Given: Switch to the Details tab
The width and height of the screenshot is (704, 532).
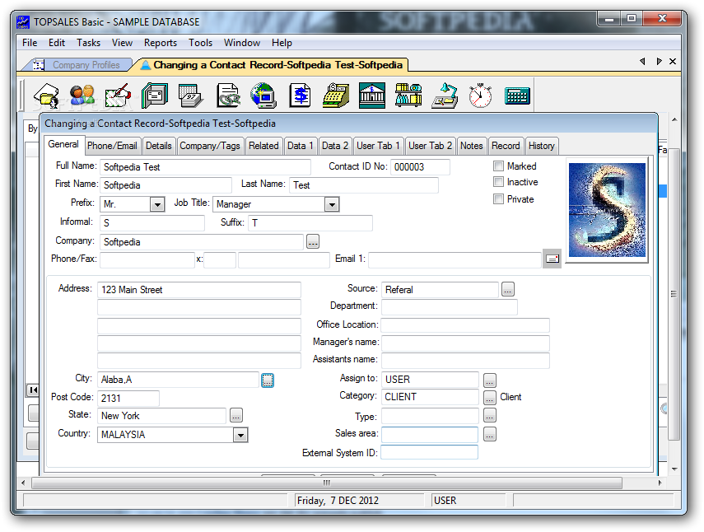Looking at the screenshot, I should 158,146.
